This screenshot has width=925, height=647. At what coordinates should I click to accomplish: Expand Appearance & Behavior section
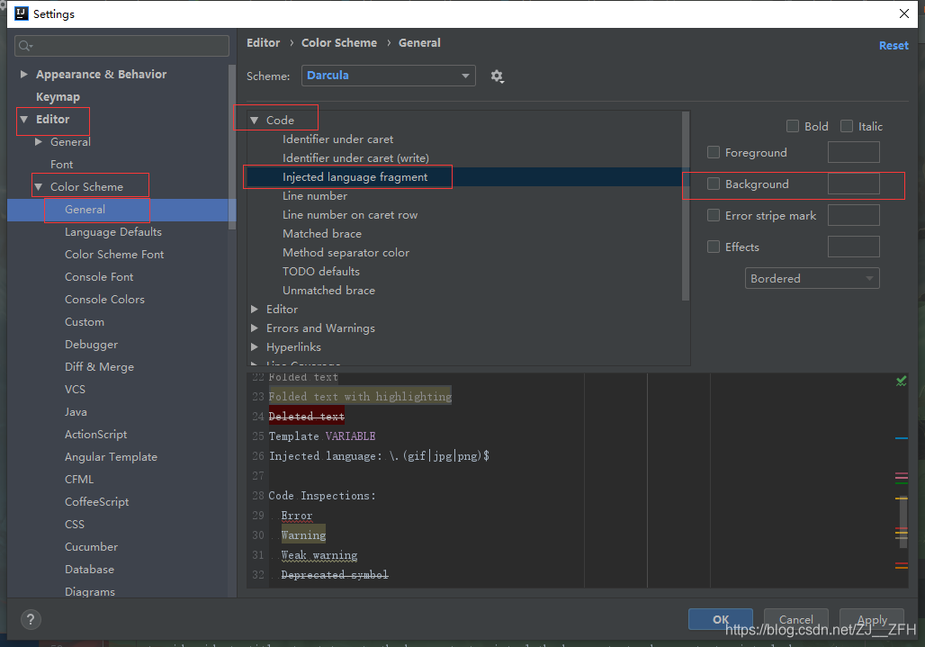tap(23, 75)
